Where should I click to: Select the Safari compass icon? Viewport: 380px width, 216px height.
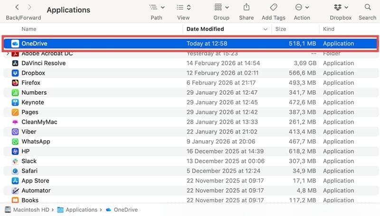[15, 171]
